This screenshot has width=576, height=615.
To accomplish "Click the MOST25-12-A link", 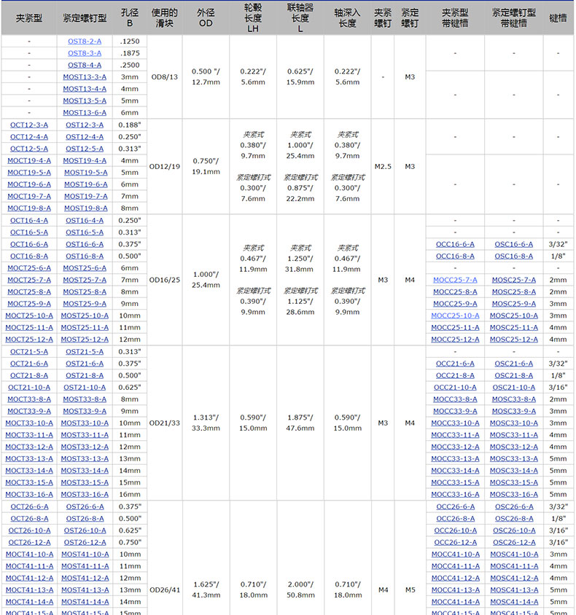I will click(85, 340).
